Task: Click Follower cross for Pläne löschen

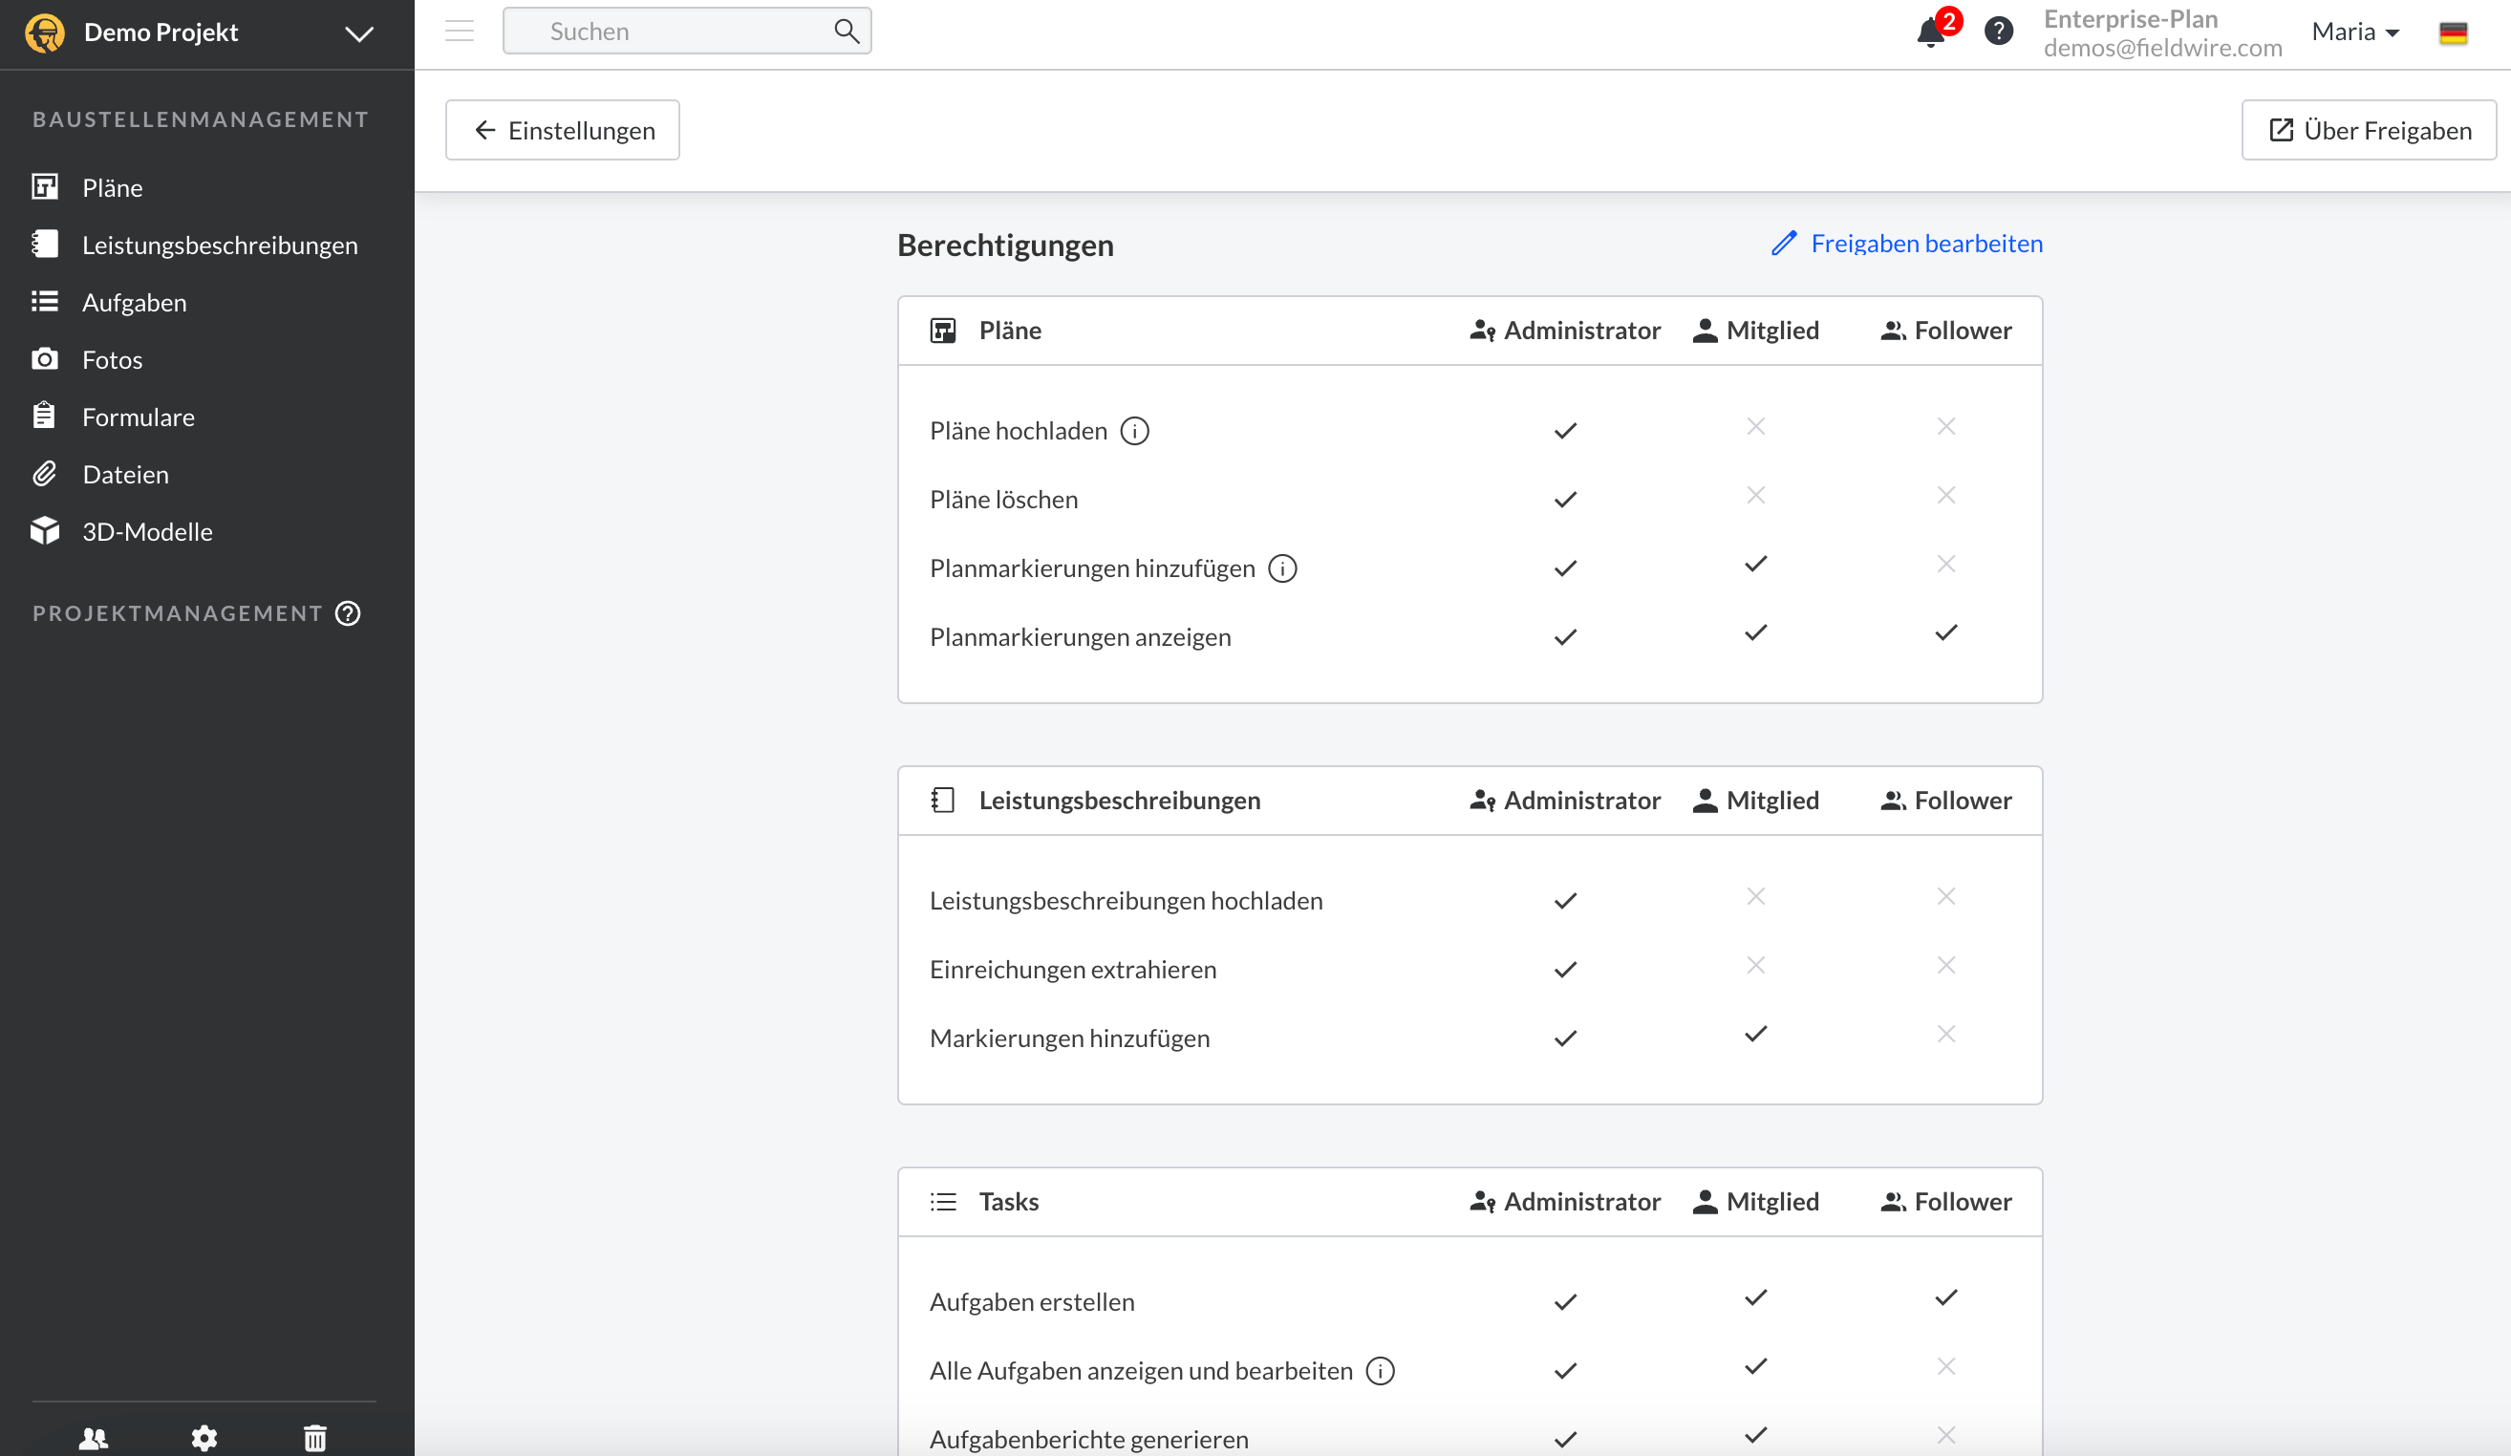Action: tap(1946, 495)
